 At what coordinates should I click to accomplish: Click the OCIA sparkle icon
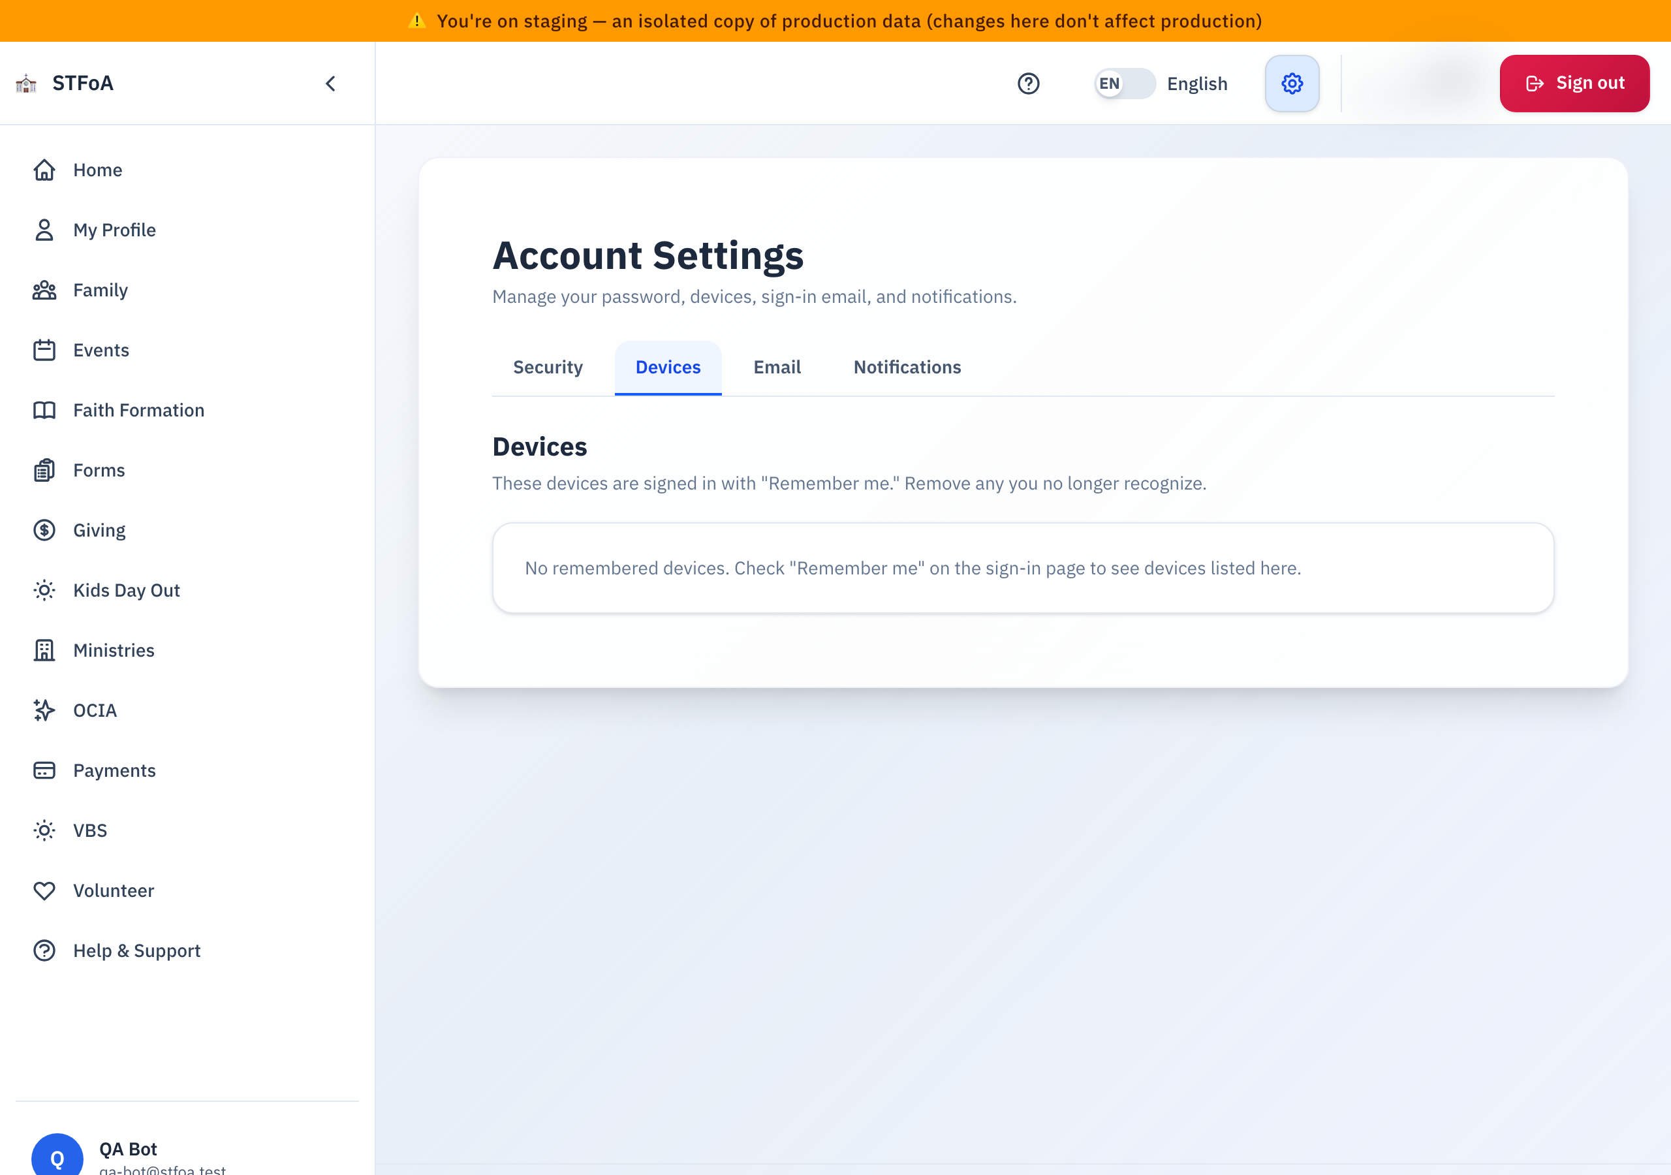coord(44,710)
